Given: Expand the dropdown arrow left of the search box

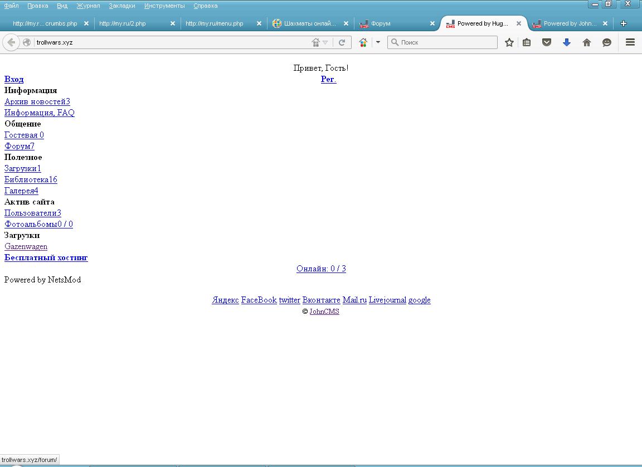Looking at the screenshot, I should click(x=378, y=42).
